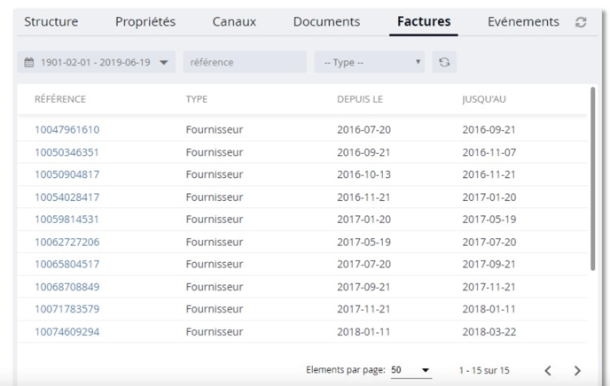The image size is (610, 386).
Task: Click Fournisseur in row 10059814531
Action: click(215, 220)
